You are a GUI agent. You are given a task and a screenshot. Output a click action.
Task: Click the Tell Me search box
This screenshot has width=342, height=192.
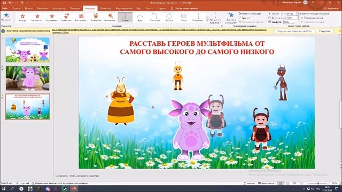click(185, 9)
